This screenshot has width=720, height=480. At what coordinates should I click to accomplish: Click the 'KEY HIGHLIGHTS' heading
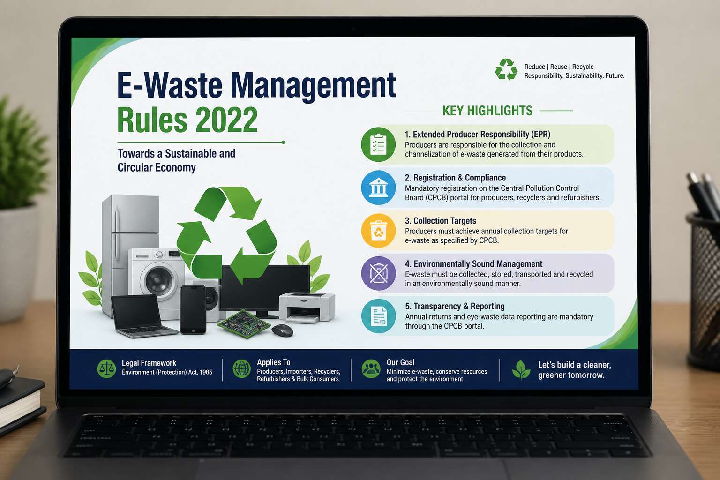click(x=487, y=111)
